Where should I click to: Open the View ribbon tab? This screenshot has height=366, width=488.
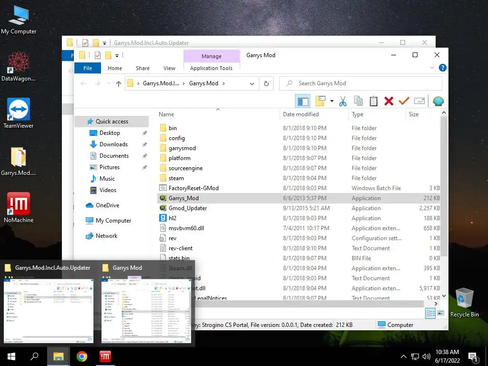point(169,68)
